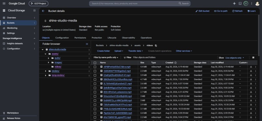Open the Other services dropdown
Viewport: 262px width, 121px height.
(x=184, y=51)
